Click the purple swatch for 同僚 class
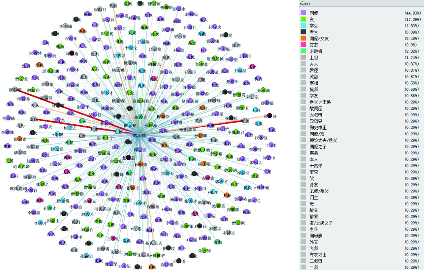 (304, 13)
